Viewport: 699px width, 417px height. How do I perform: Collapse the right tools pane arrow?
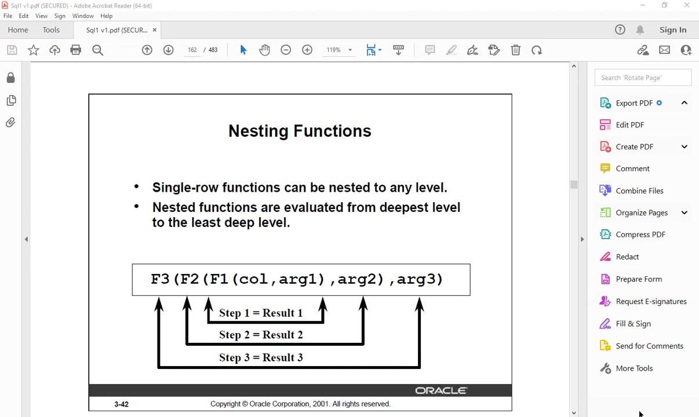tap(582, 239)
